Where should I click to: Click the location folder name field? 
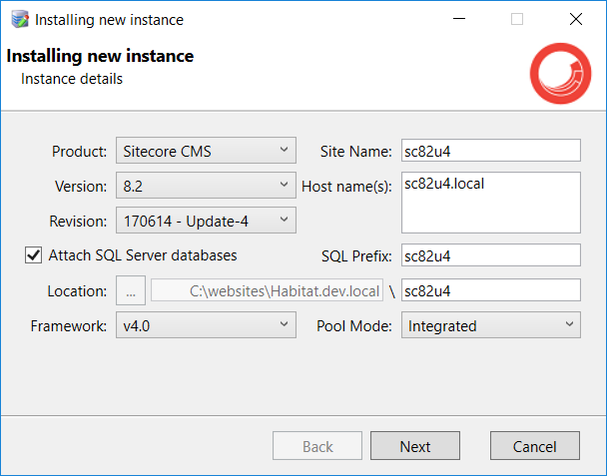[x=491, y=289]
